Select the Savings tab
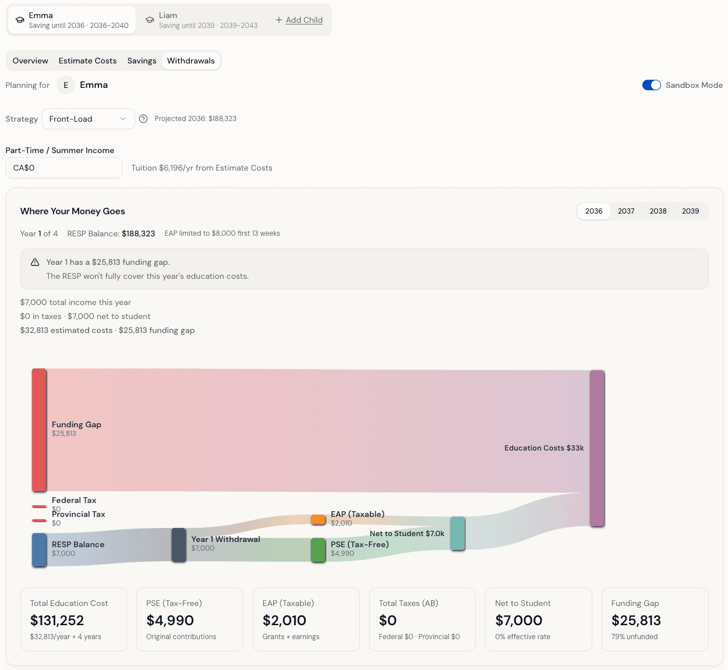728x670 pixels. pyautogui.click(x=142, y=61)
